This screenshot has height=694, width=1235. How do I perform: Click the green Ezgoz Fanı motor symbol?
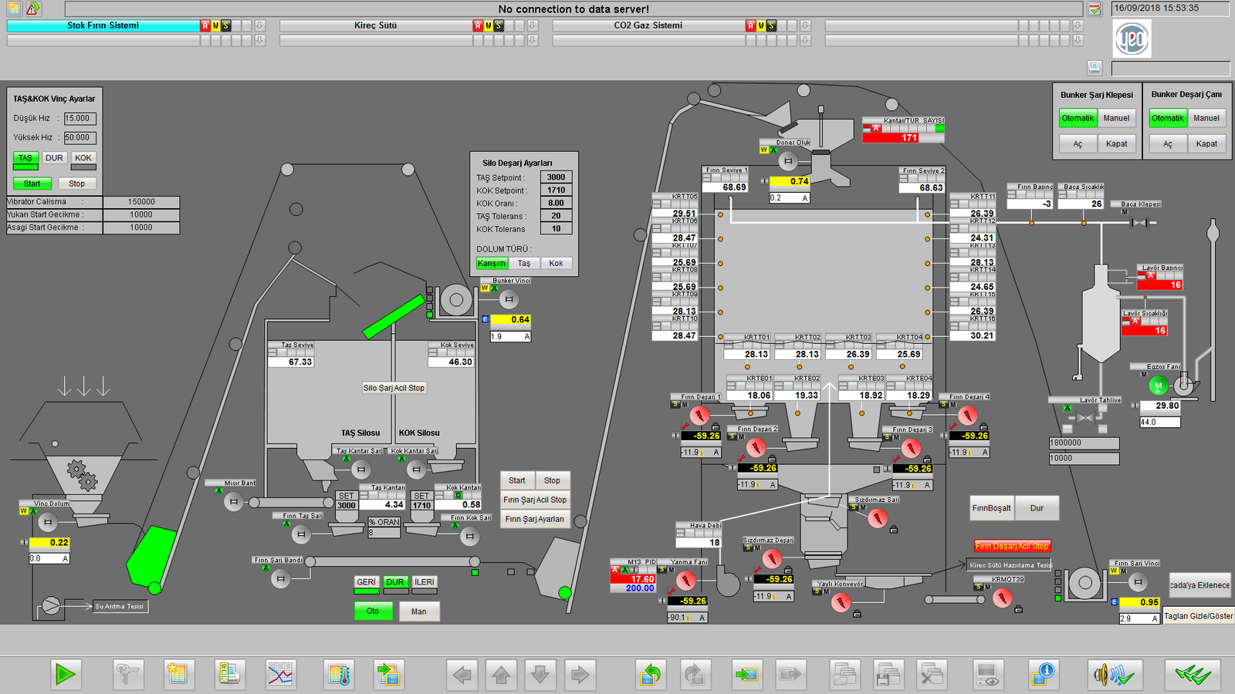(x=1158, y=386)
